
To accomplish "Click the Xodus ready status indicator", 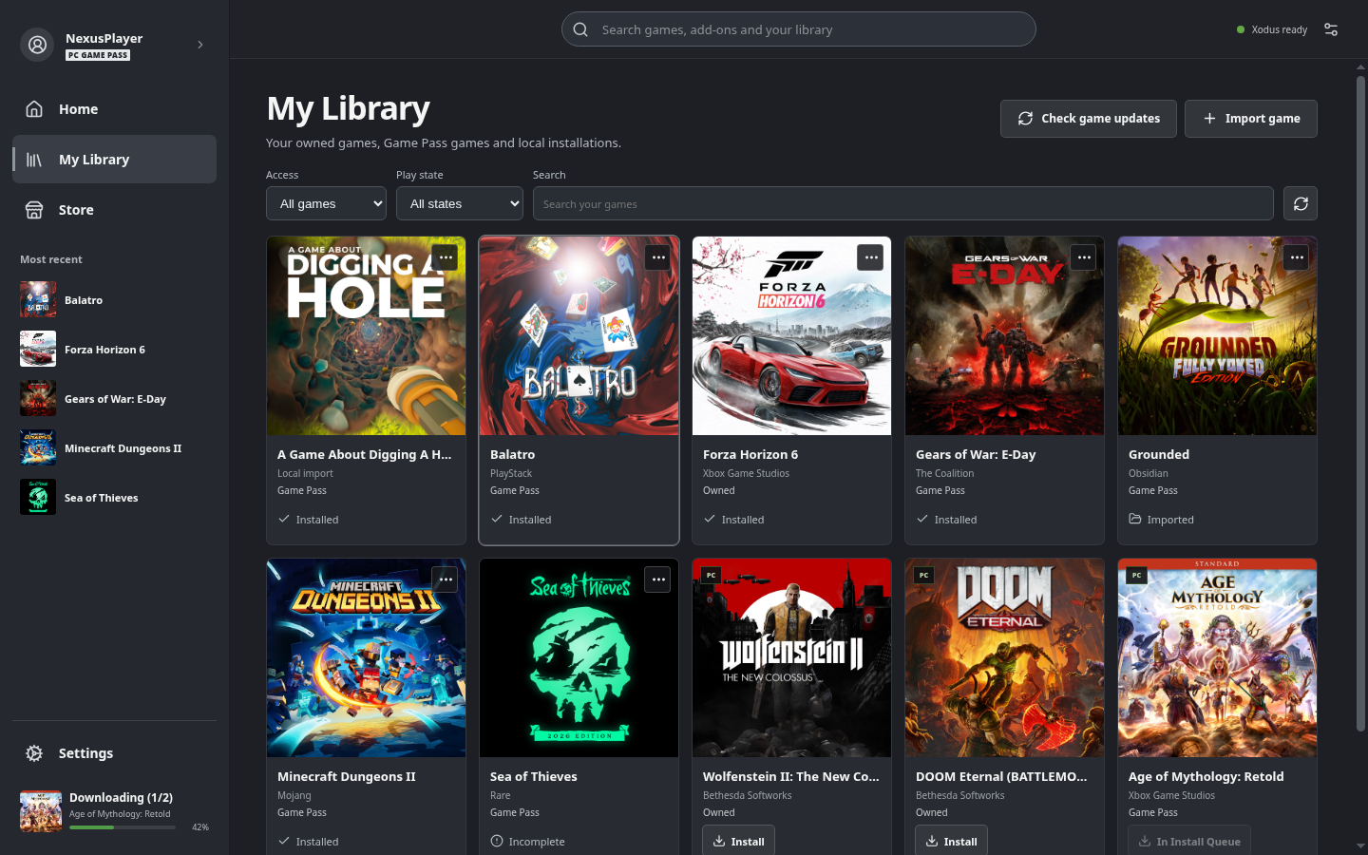I will click(x=1272, y=29).
